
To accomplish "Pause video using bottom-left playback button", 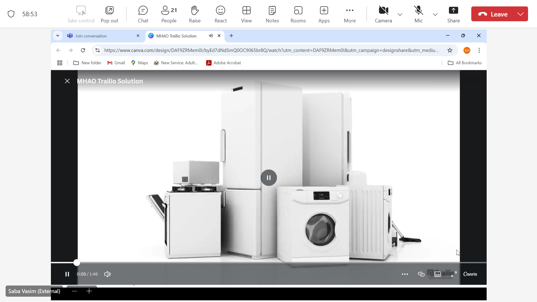I will click(67, 274).
